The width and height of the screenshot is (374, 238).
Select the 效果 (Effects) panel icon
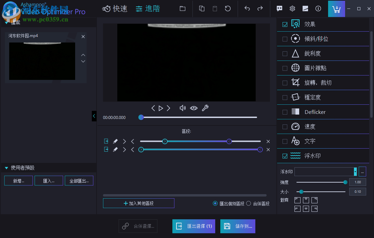tap(295, 24)
